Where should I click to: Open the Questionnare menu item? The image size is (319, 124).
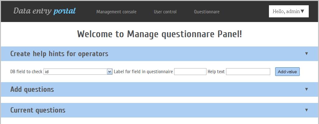[207, 12]
